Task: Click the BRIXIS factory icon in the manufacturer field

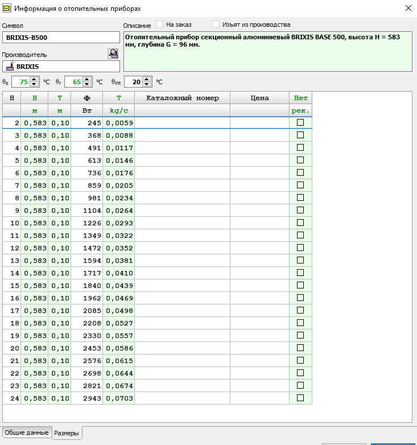Action: coord(10,67)
